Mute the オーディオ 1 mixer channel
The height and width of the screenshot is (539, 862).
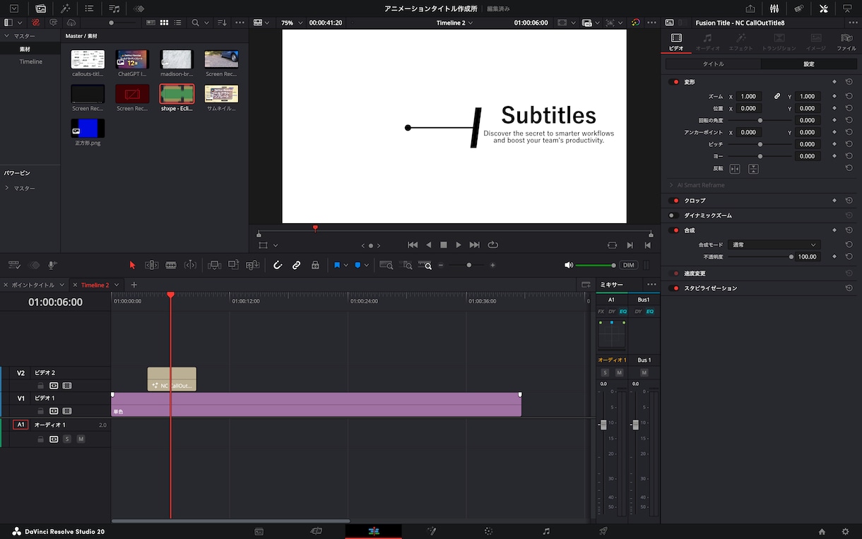(x=620, y=372)
